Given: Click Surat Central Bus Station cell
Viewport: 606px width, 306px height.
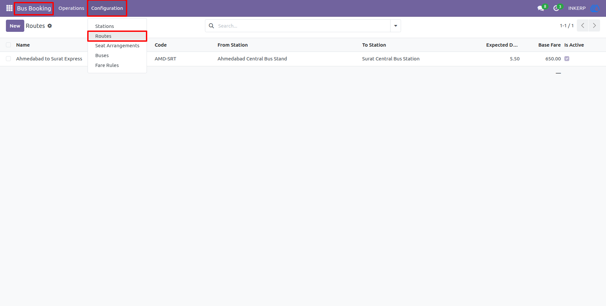Looking at the screenshot, I should tap(391, 59).
